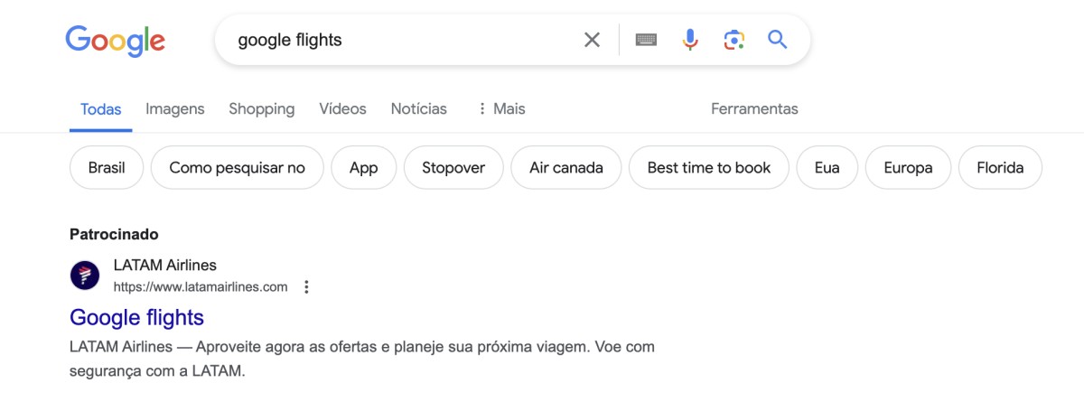Search by image with Google Lens

(x=734, y=40)
